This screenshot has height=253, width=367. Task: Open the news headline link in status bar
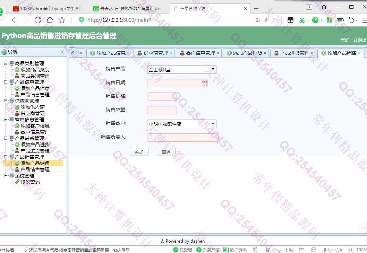[79, 250]
